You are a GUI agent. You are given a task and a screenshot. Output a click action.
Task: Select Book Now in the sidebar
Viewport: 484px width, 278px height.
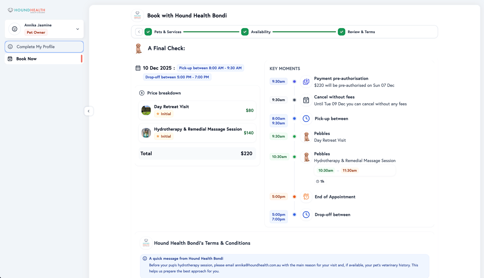[44, 59]
